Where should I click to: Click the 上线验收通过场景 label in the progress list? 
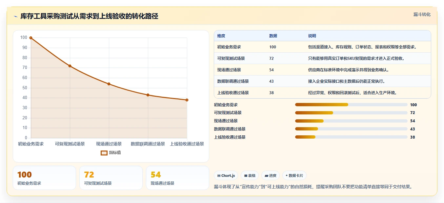[230, 137]
